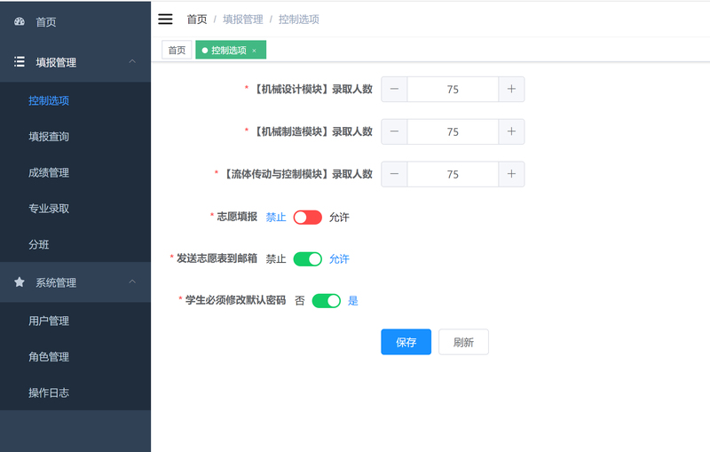Click the 机械制造模块 录取人数 value field
This screenshot has height=452, width=710.
click(453, 131)
